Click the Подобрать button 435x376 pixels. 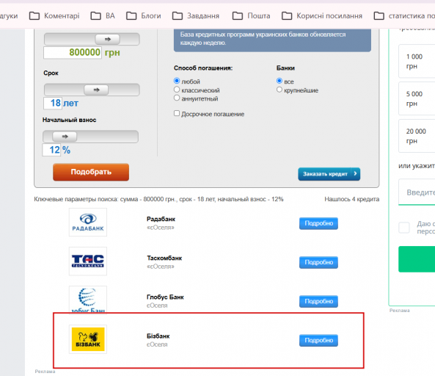click(x=91, y=172)
